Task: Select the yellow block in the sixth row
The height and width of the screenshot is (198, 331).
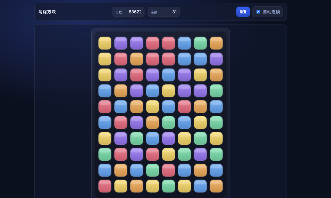Action: click(x=200, y=122)
